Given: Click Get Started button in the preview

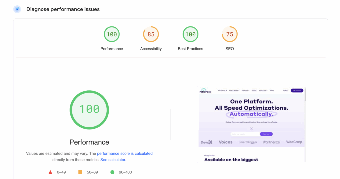Looking at the screenshot, I should coord(297,91).
